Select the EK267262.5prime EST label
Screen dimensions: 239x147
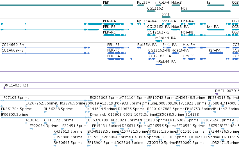coord(41,103)
